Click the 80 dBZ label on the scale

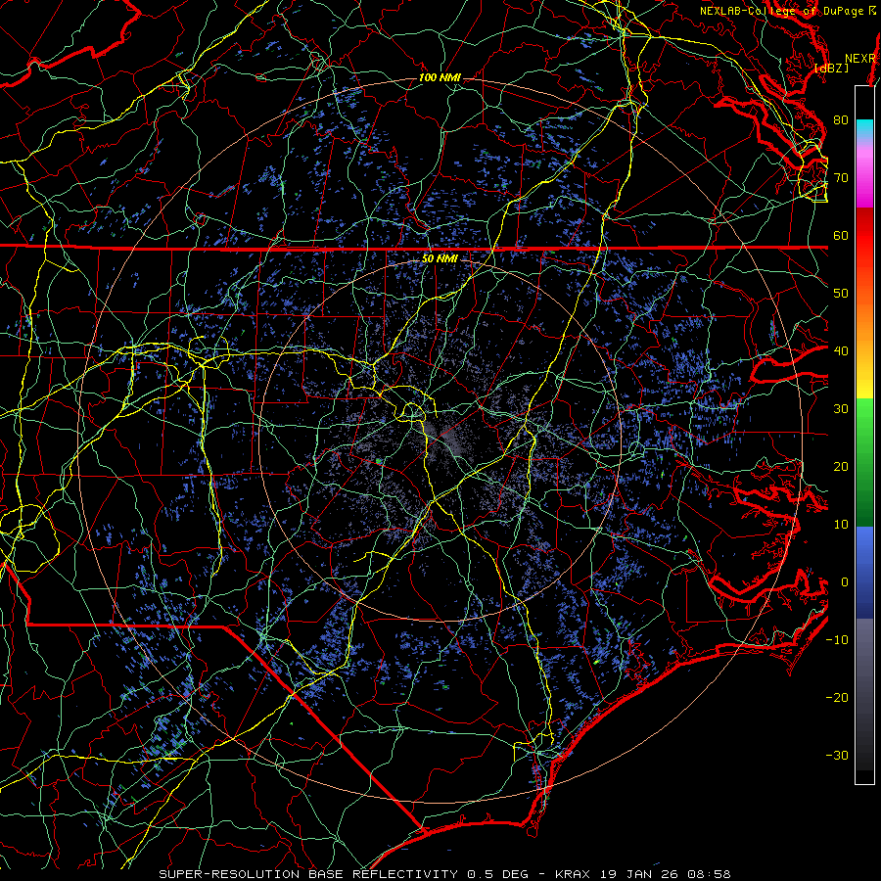tap(841, 120)
